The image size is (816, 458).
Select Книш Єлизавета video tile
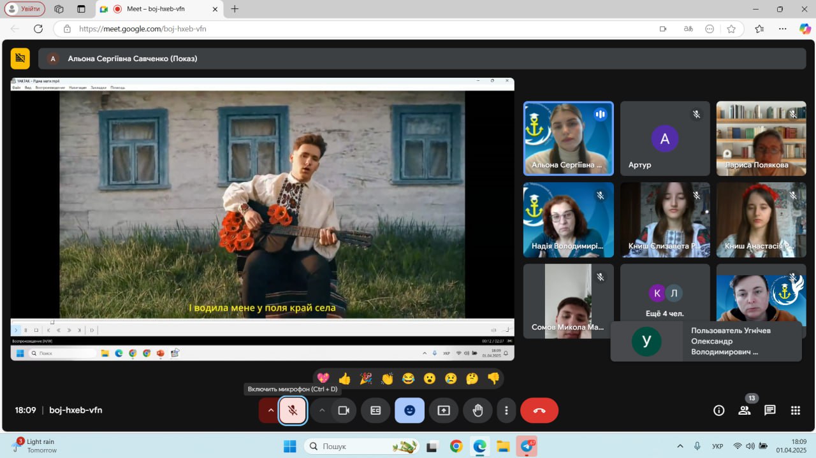(x=665, y=220)
